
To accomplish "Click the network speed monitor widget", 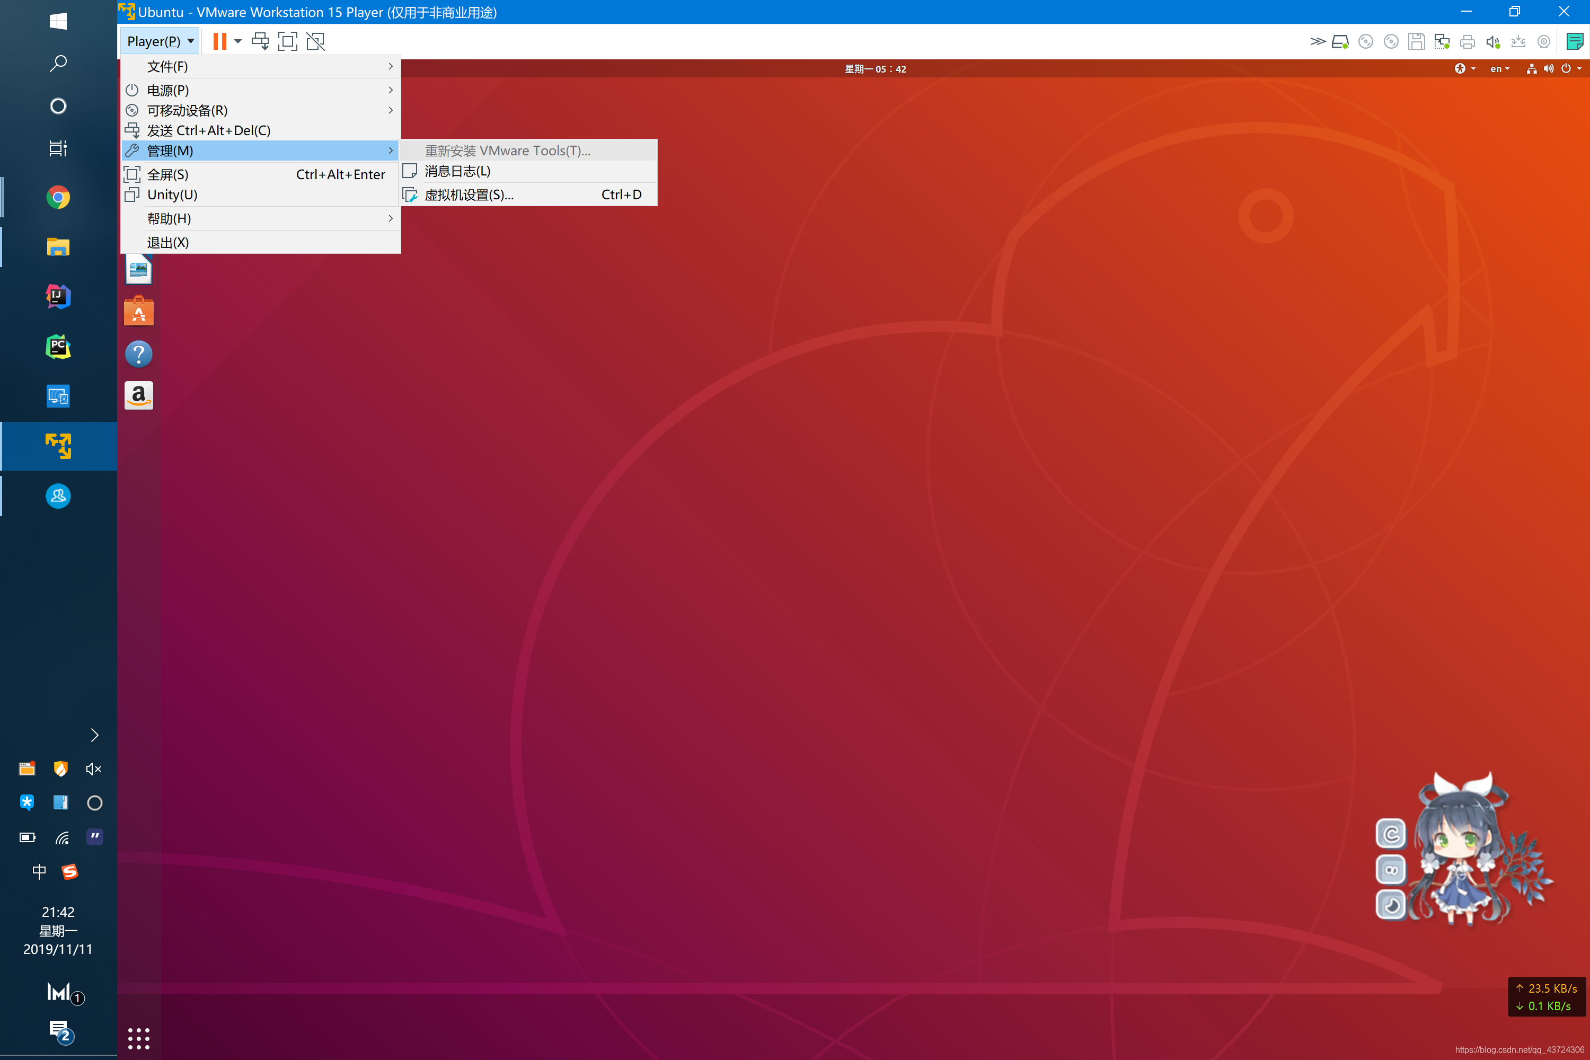I will coord(1547,996).
